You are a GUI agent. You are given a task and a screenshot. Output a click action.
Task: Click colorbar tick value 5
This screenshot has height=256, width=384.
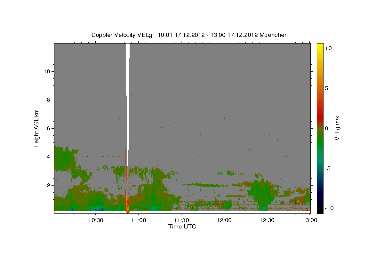pyautogui.click(x=326, y=88)
